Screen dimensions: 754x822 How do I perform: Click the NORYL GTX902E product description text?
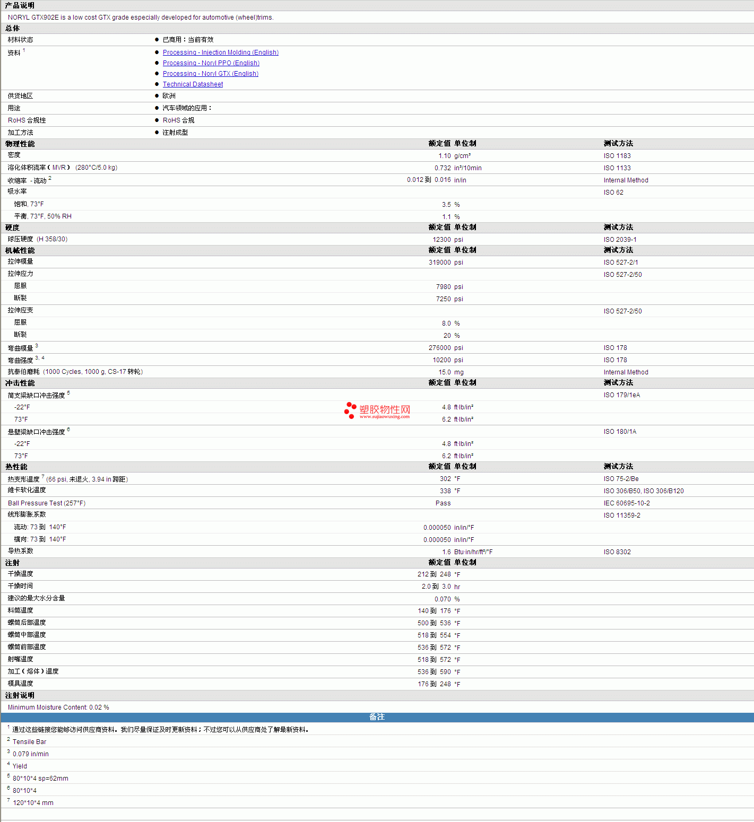(x=141, y=18)
